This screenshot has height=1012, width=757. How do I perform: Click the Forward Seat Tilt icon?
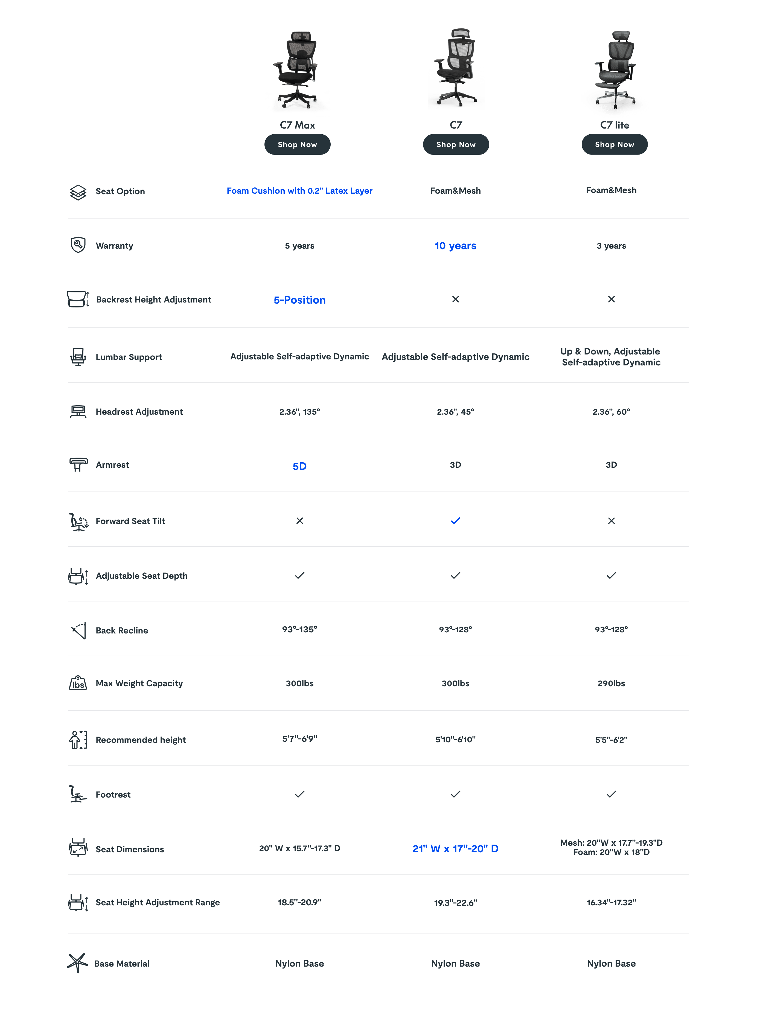pyautogui.click(x=78, y=522)
